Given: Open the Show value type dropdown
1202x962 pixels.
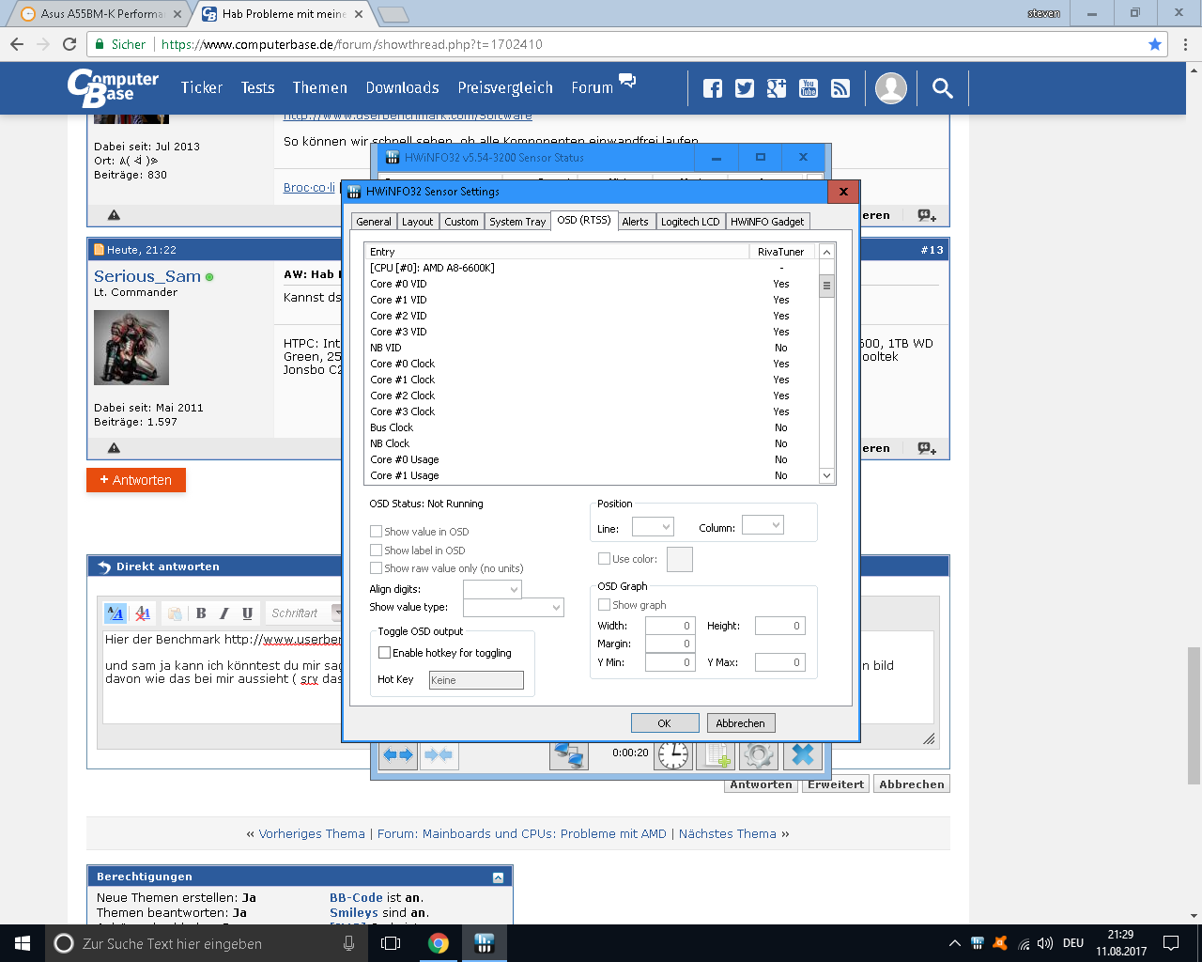Looking at the screenshot, I should [x=514, y=608].
